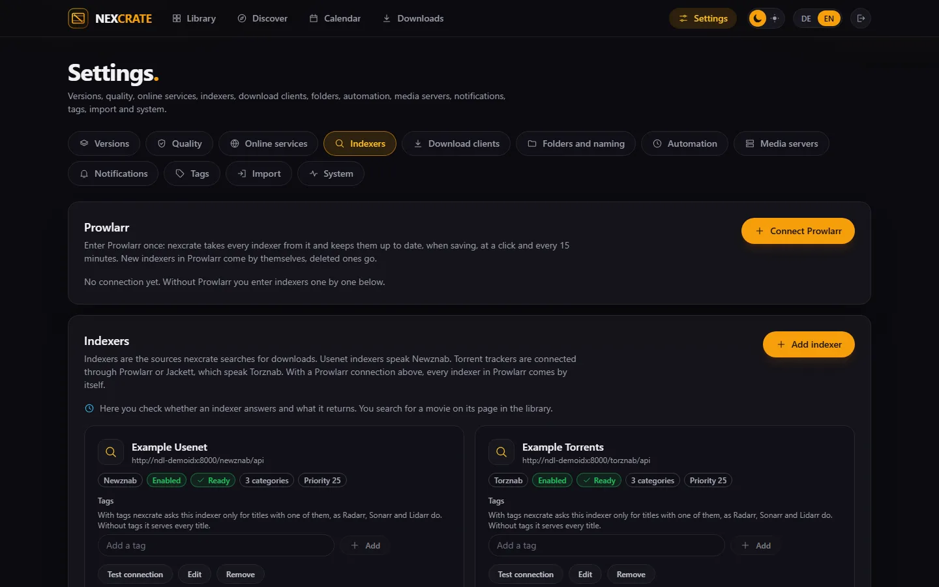Click the Settings button in header
Image resolution: width=939 pixels, height=587 pixels.
pyautogui.click(x=703, y=18)
